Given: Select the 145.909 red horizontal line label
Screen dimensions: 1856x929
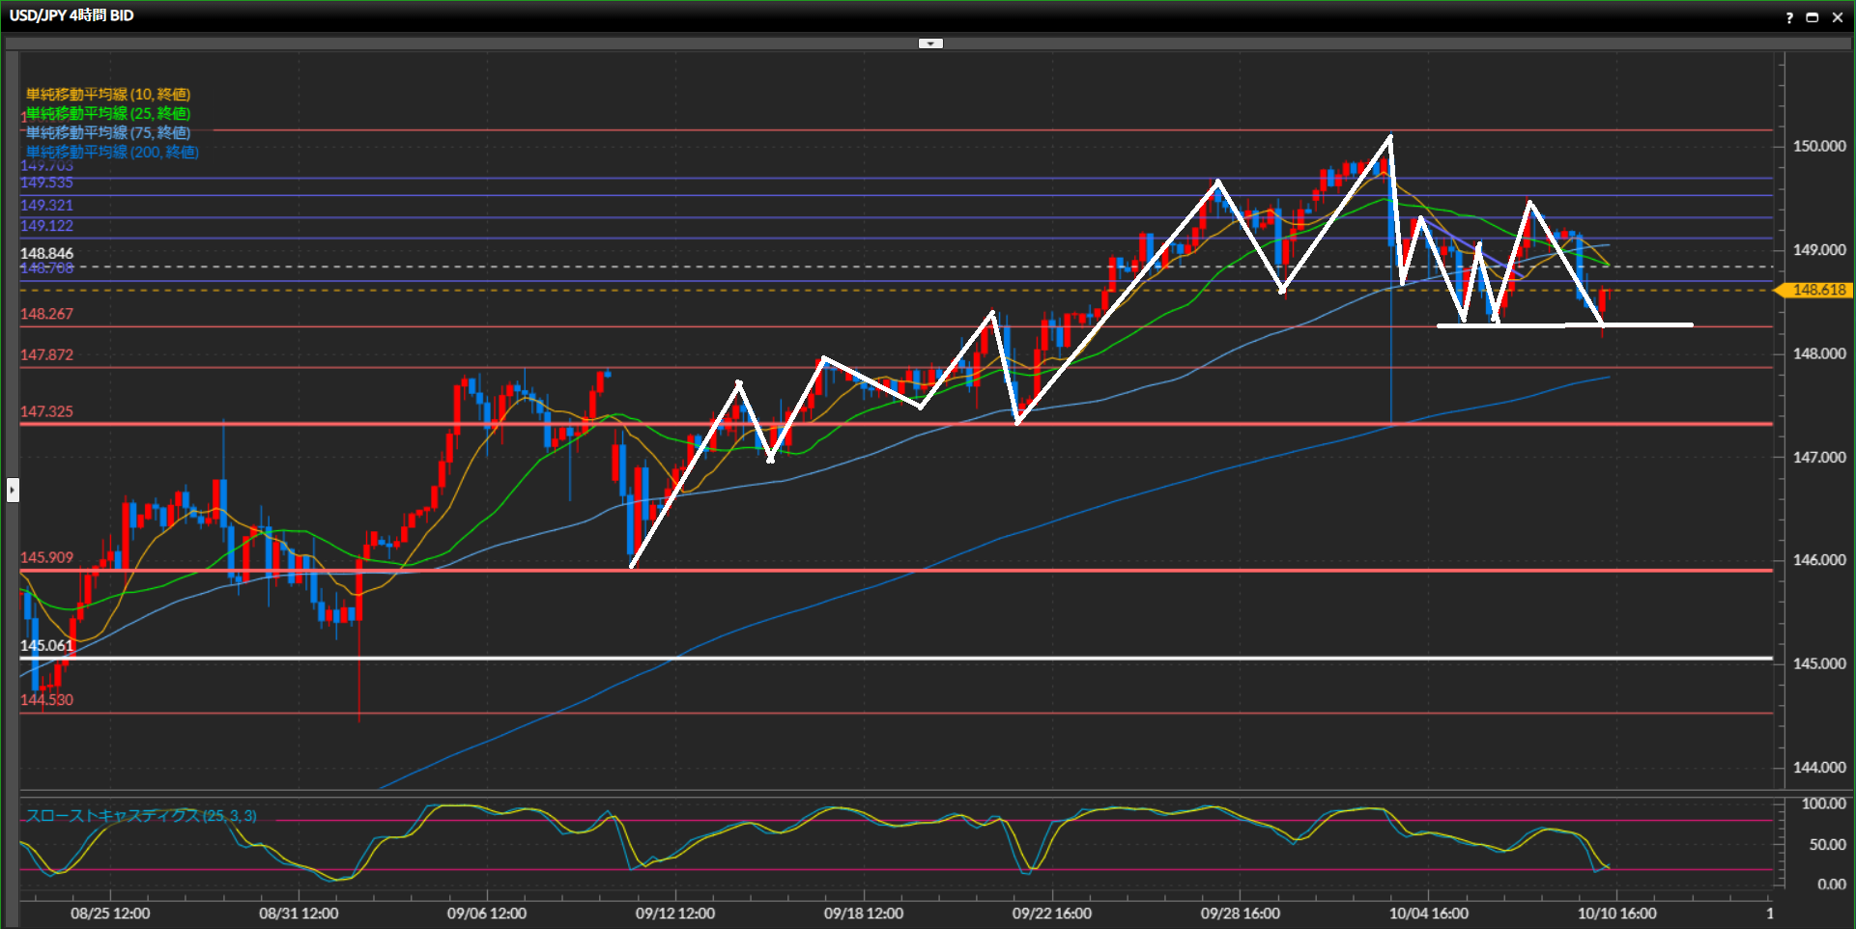Looking at the screenshot, I should tap(46, 557).
